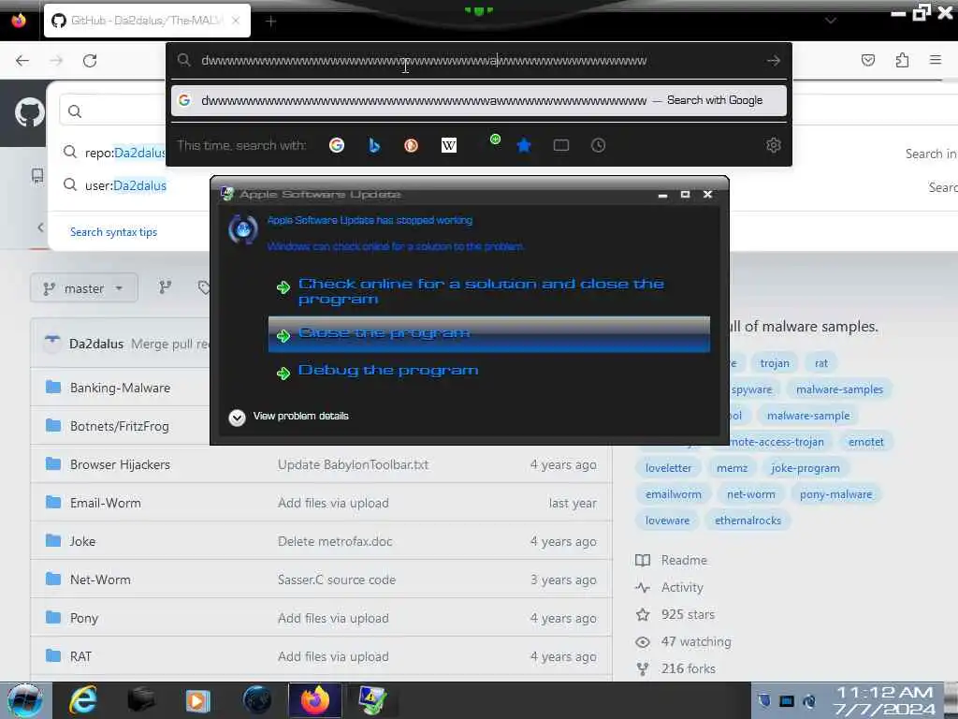The height and width of the screenshot is (719, 958).
Task: Open Search syntax tips link
Action: 113,232
